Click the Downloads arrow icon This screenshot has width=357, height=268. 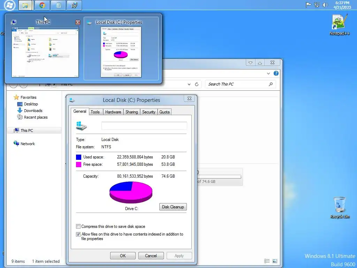click(x=20, y=111)
